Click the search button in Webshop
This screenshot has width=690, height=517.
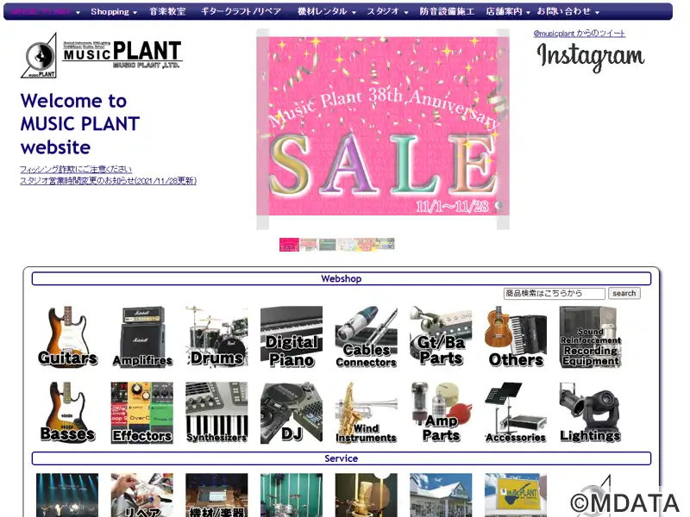(x=624, y=293)
